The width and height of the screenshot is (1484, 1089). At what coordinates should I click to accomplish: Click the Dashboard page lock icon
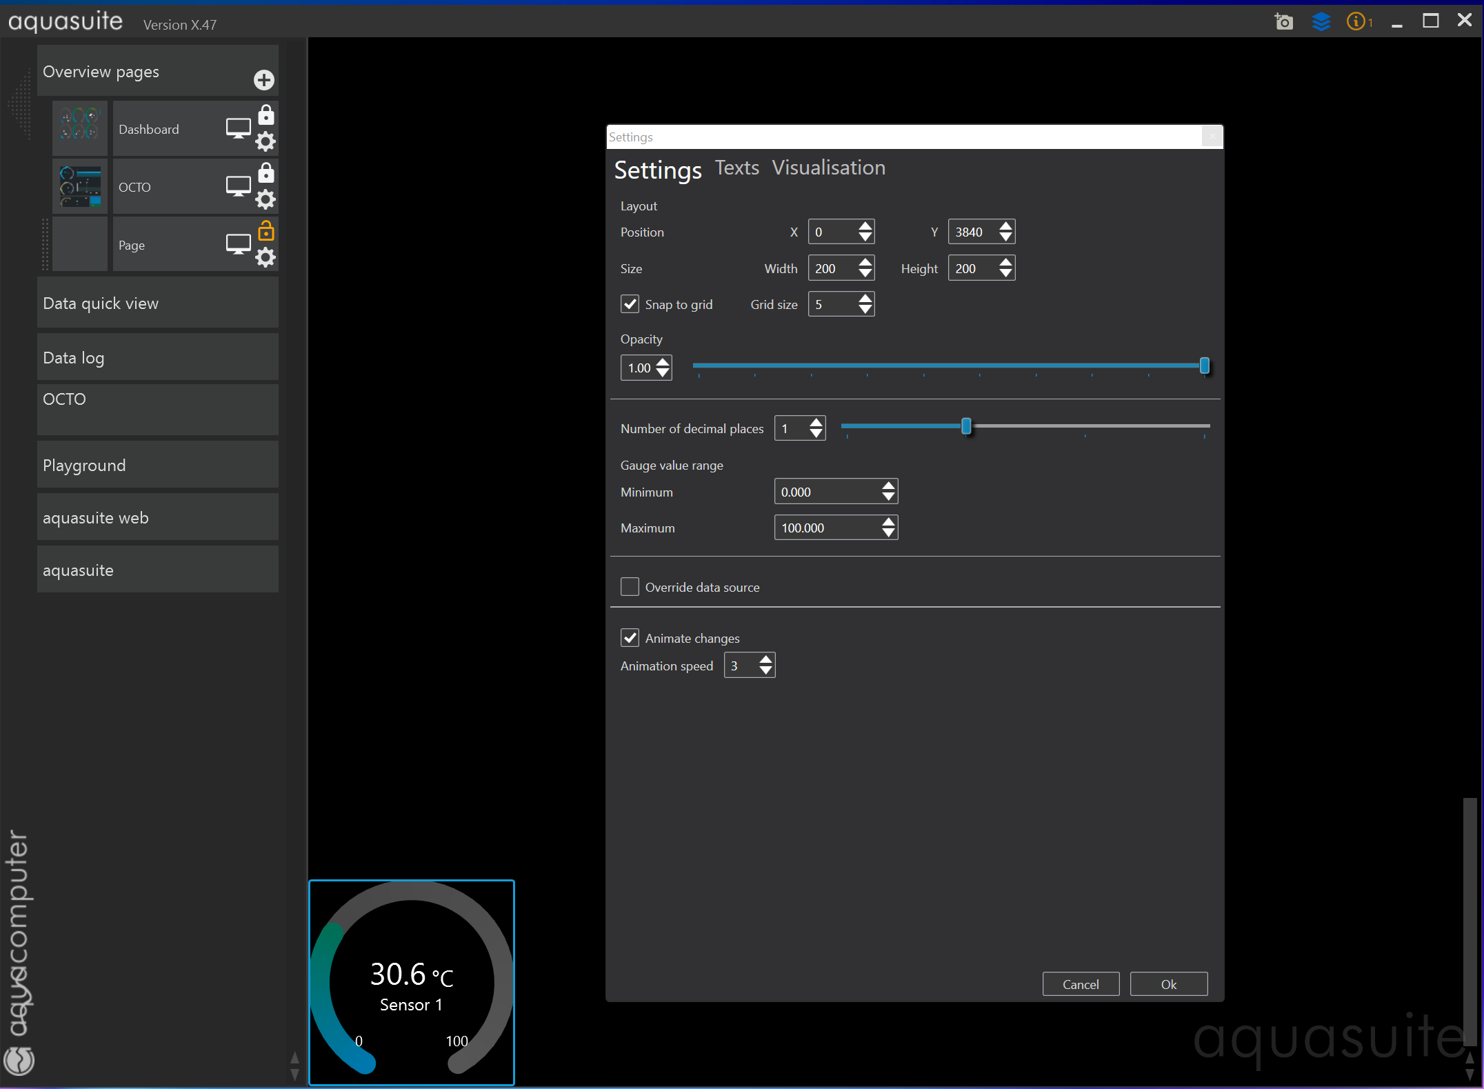(x=265, y=114)
